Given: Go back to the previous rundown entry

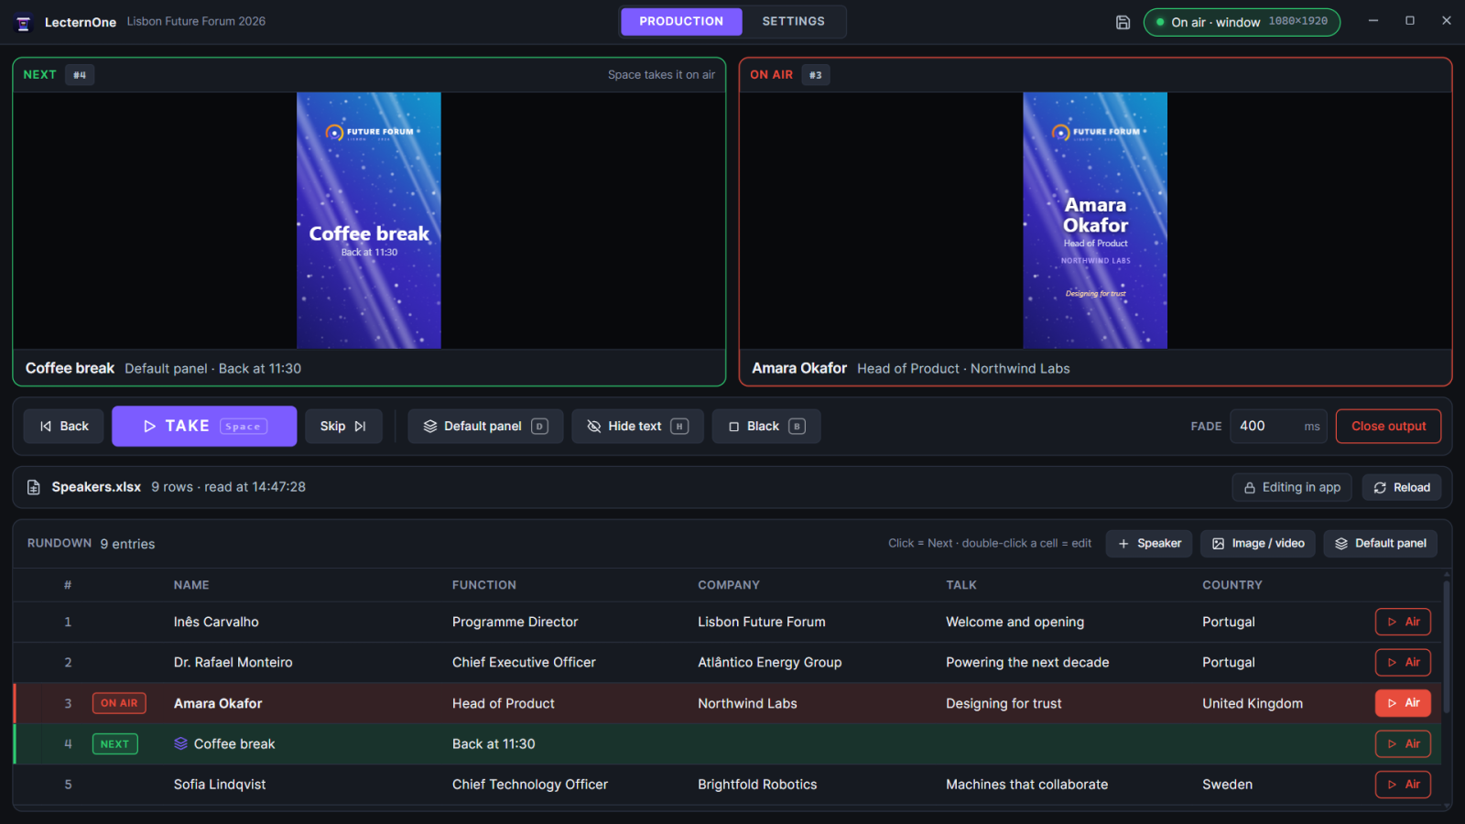Looking at the screenshot, I should [64, 427].
